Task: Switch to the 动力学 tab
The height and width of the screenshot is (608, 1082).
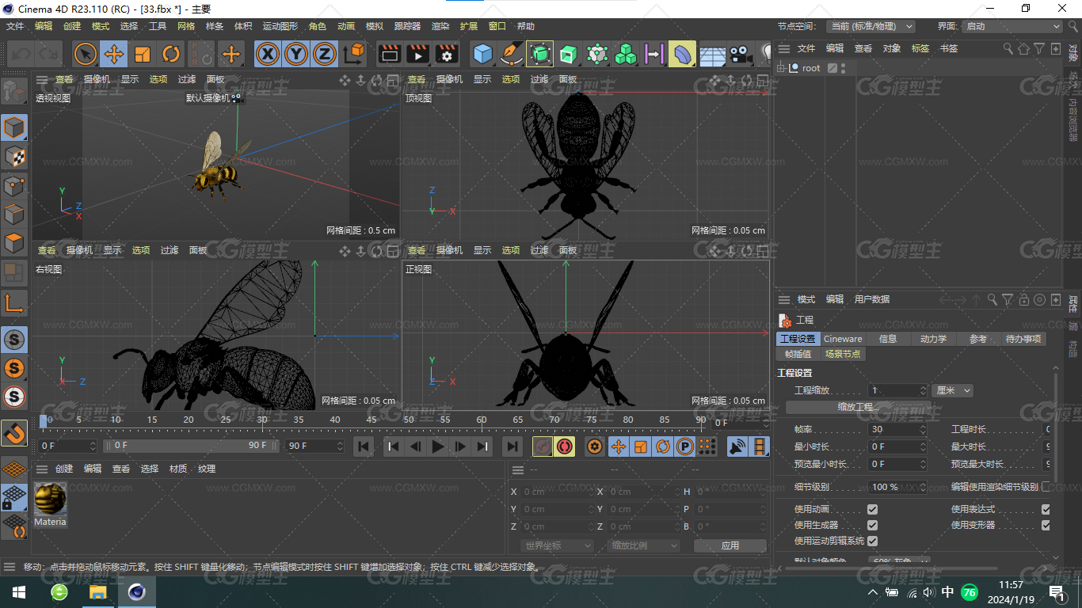Action: 933,339
